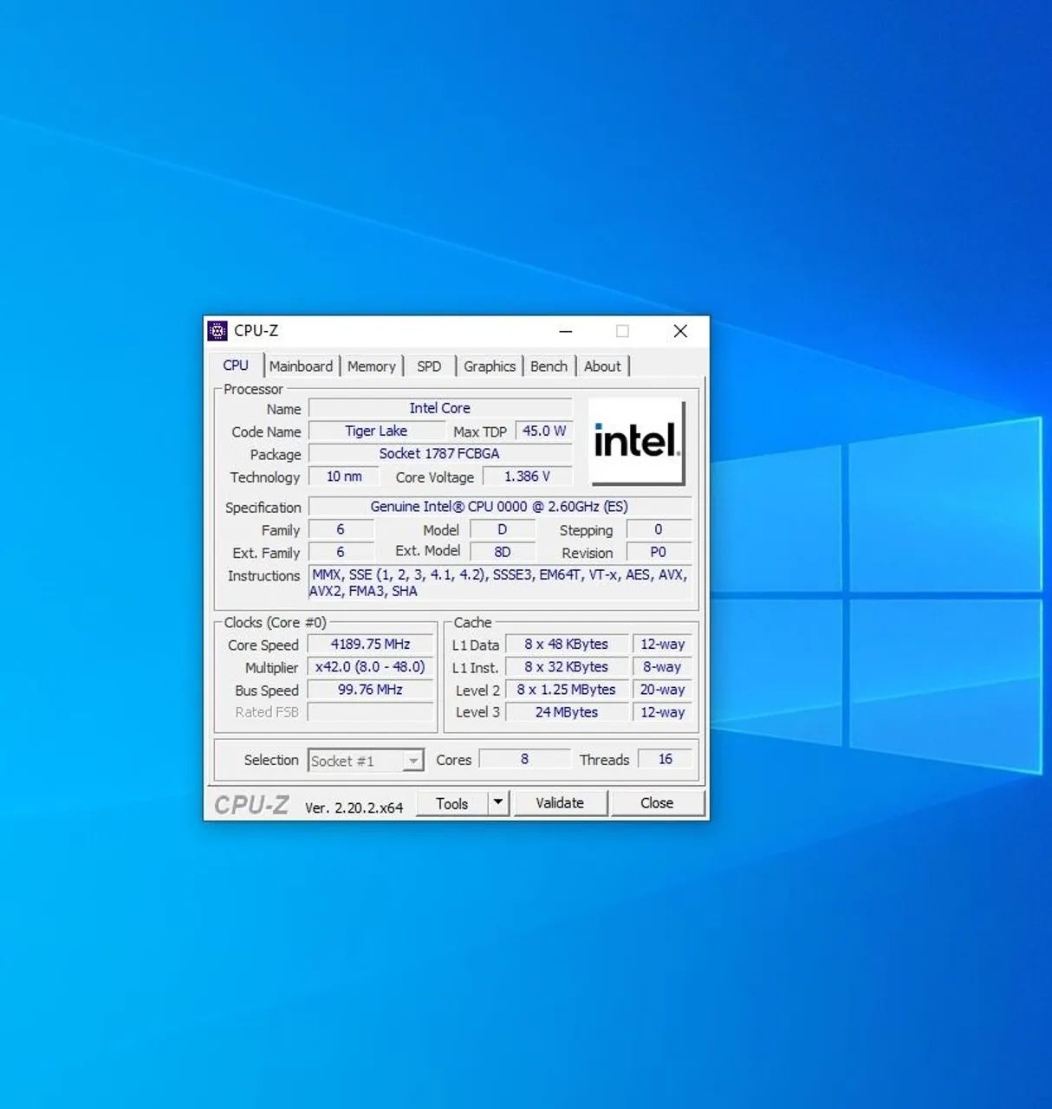Screen dimensions: 1052x1109
Task: Click the Validate button
Action: tap(560, 803)
